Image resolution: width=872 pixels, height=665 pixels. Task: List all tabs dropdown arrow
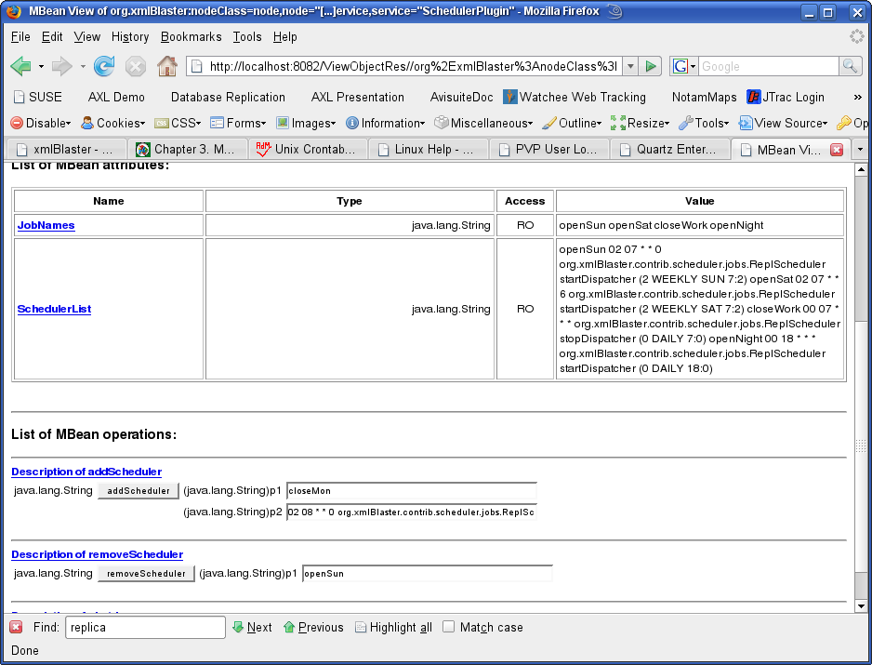coord(860,149)
